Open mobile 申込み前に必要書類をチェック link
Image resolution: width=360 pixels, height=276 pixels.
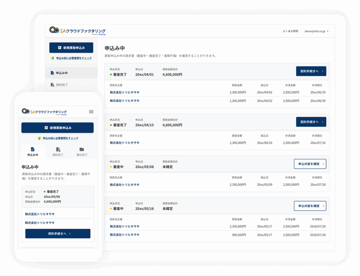pos(60,138)
